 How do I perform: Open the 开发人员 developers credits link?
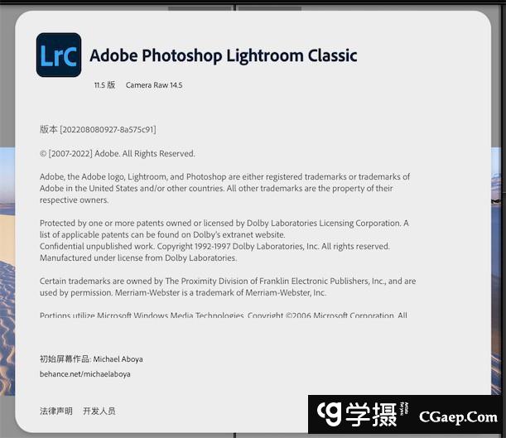pos(99,411)
